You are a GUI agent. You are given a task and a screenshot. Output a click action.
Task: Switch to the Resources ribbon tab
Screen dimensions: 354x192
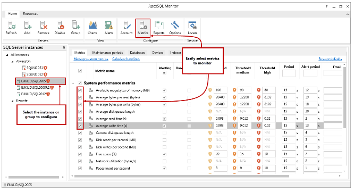coord(30,14)
